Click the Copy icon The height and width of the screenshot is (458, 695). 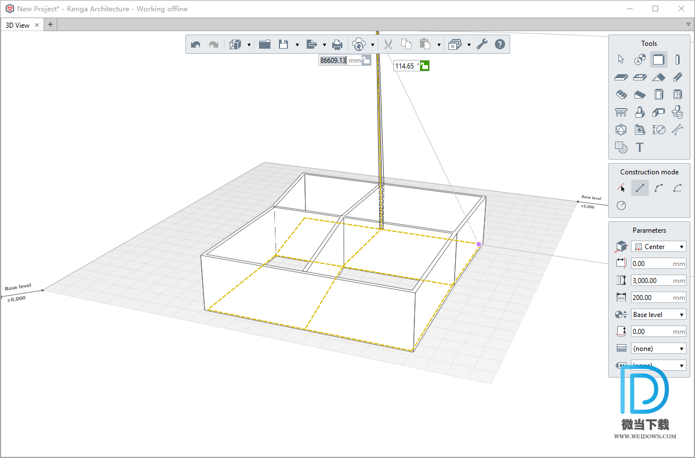click(x=406, y=44)
